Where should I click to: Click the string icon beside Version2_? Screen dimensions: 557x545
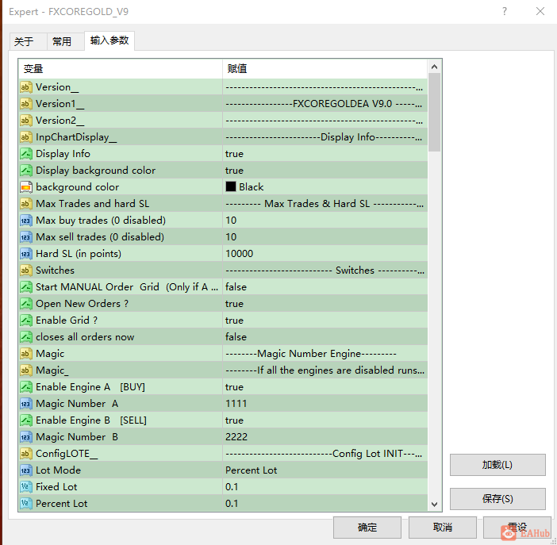point(26,121)
